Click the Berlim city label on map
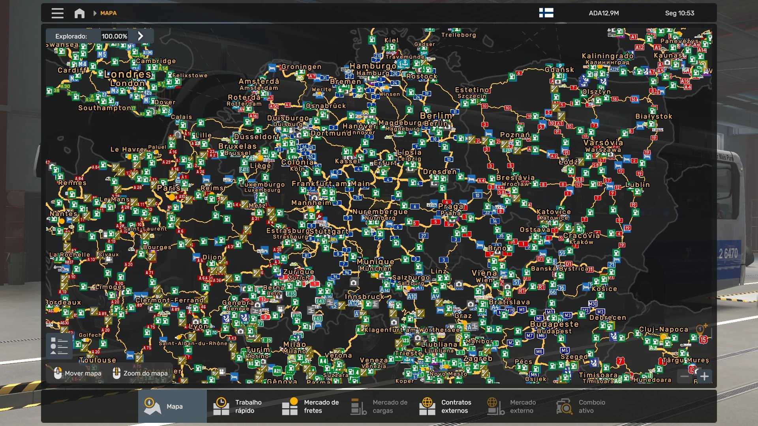The image size is (758, 426). tap(435, 116)
